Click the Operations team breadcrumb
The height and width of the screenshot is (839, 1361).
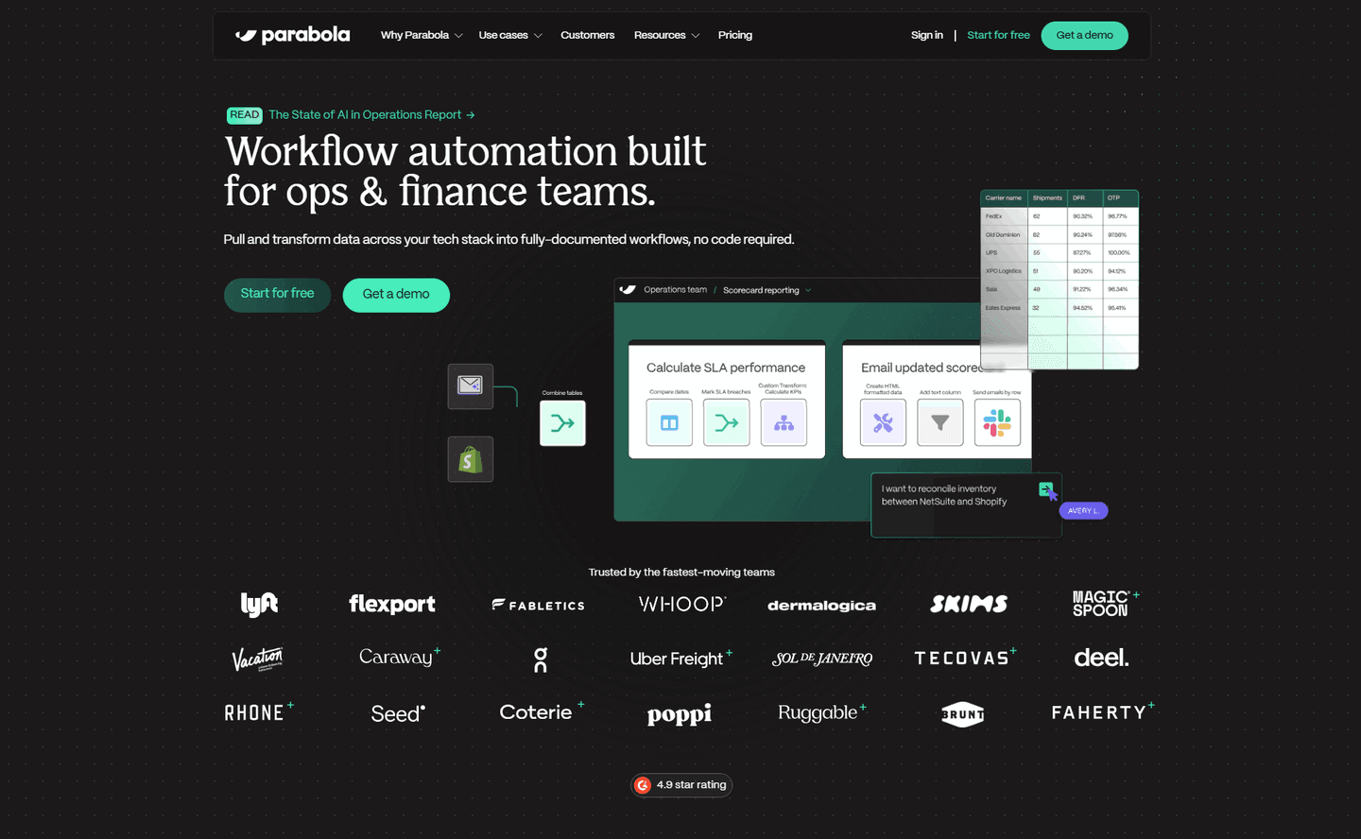tap(675, 290)
